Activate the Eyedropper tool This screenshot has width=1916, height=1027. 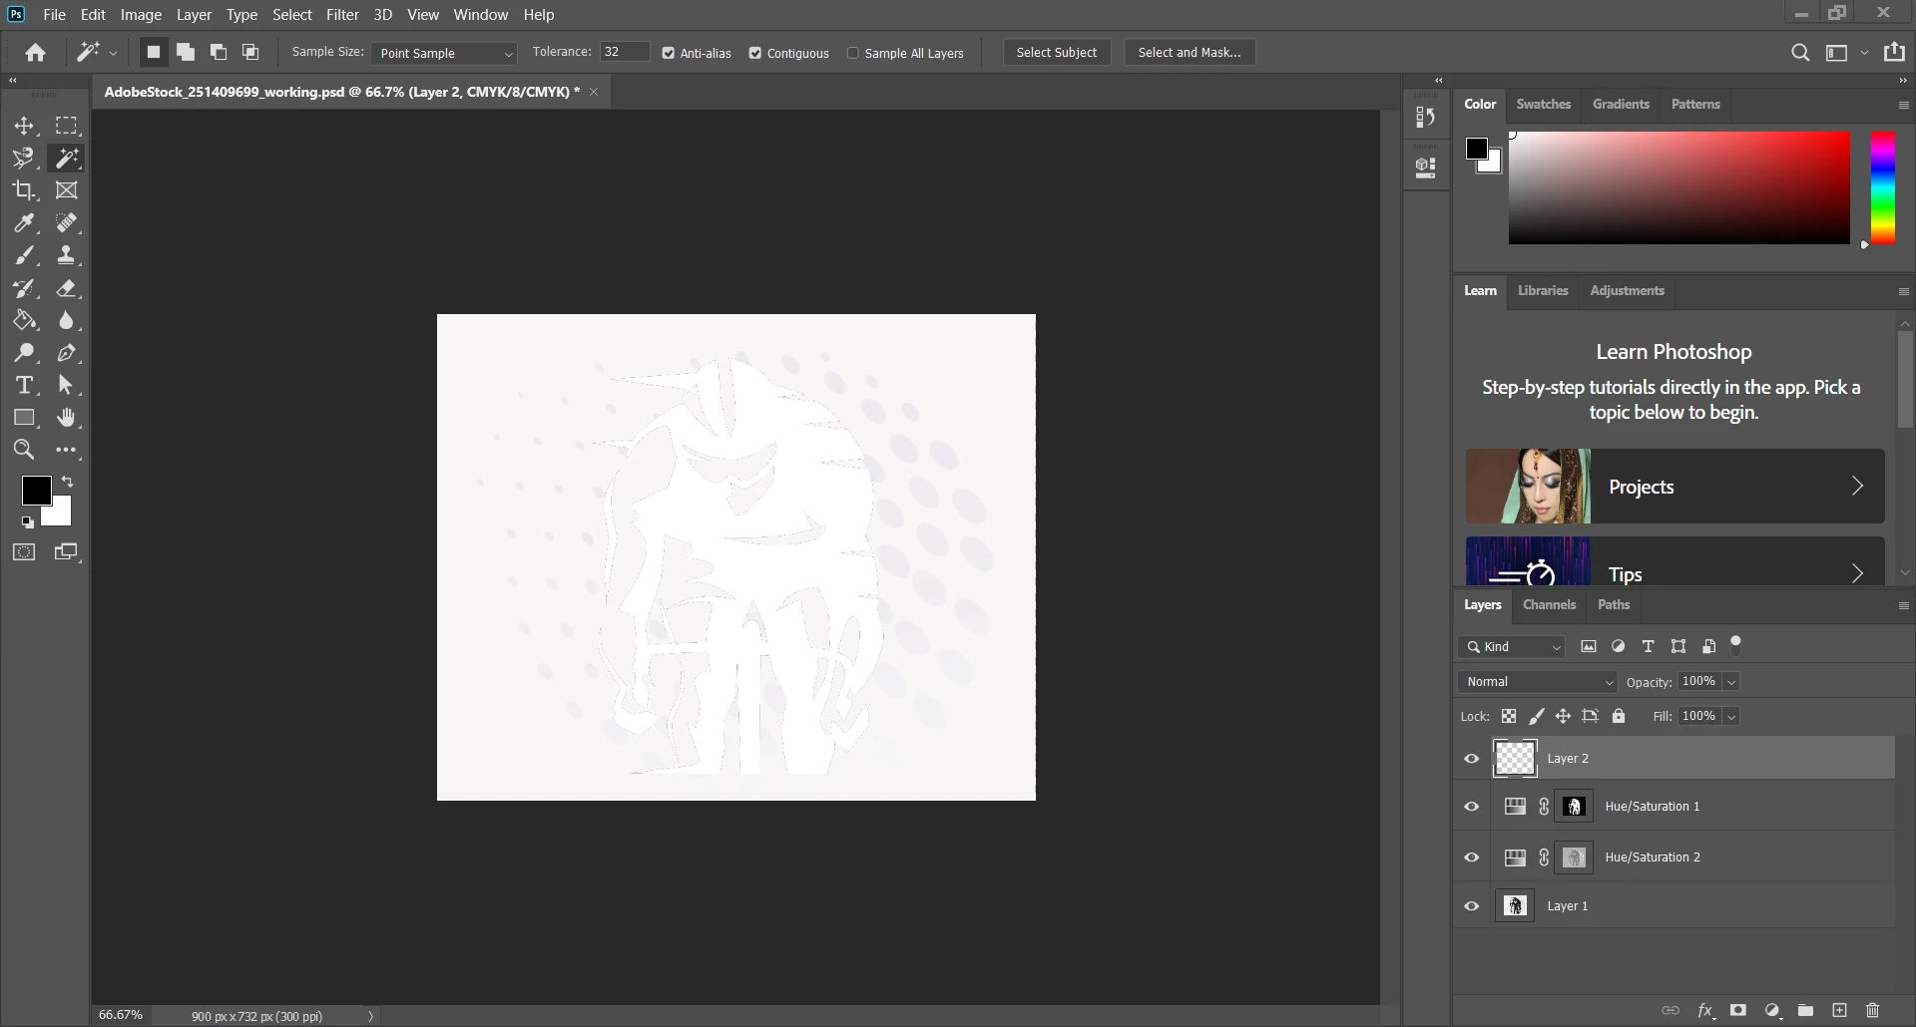click(24, 222)
